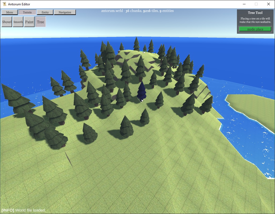Click the tree description text in Tree Tool panel

coord(255,20)
